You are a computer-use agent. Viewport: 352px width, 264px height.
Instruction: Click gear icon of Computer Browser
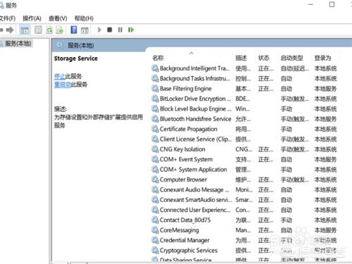tap(155, 180)
